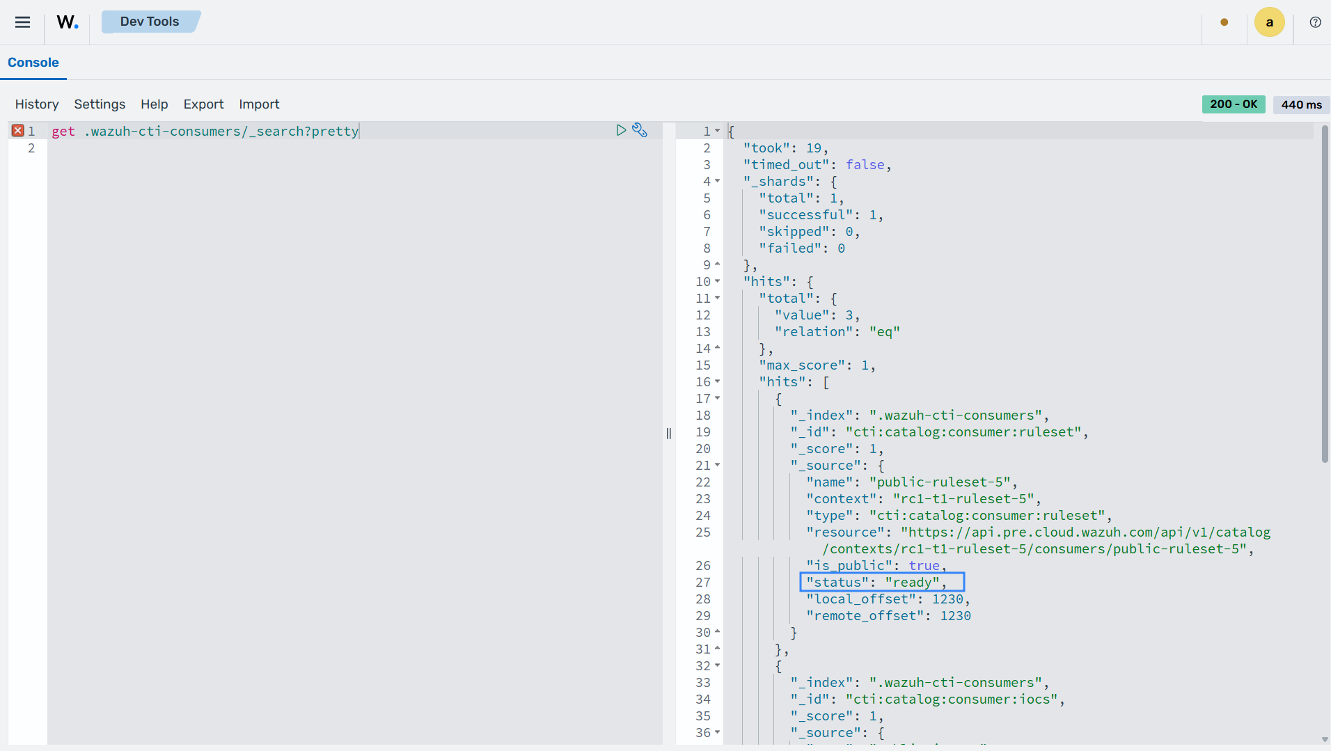The width and height of the screenshot is (1331, 751).
Task: Click the _id cti:catalog:consumer:ruleset value
Action: tap(963, 432)
